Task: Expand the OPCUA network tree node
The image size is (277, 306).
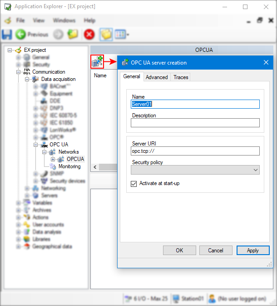Action: point(53,159)
